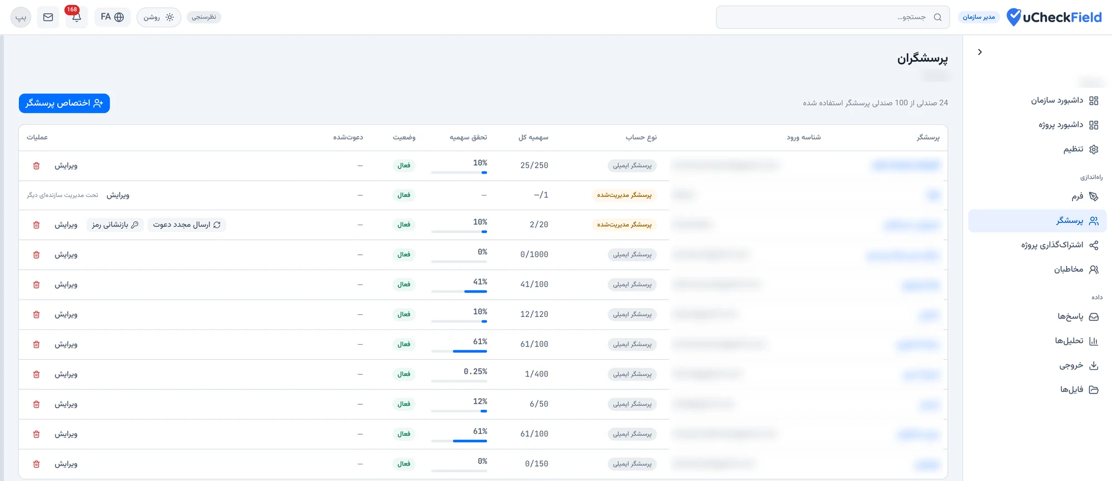
Task: Click the pen icon beside فرم
Action: pos(1094,196)
